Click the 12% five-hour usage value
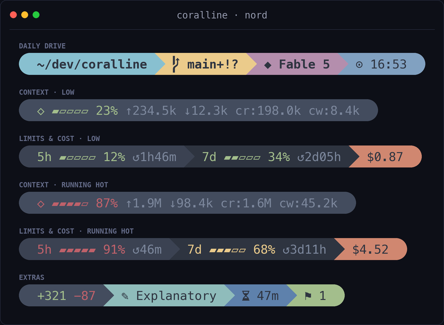 [114, 157]
